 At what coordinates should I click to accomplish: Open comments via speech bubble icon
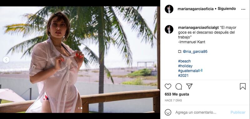(x=178, y=86)
